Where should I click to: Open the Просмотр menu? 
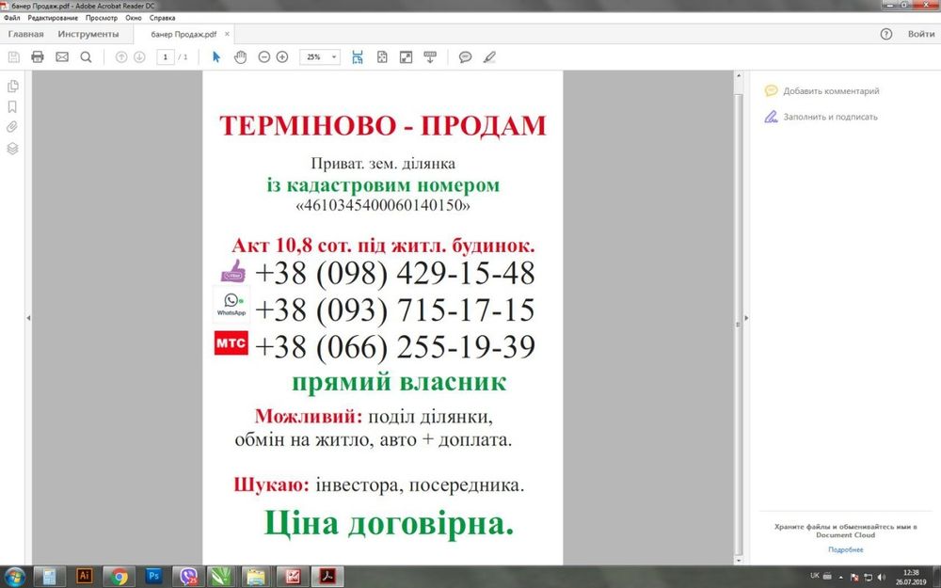coord(102,18)
